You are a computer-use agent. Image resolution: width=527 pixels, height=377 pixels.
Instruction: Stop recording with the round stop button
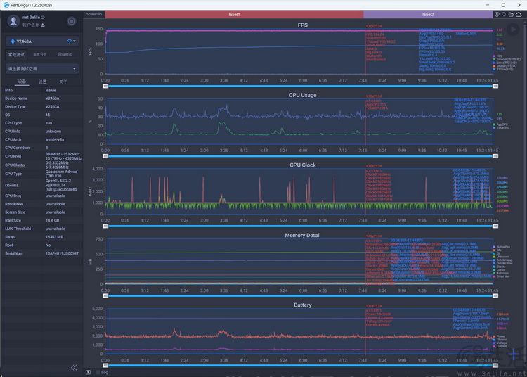pyautogui.click(x=72, y=21)
